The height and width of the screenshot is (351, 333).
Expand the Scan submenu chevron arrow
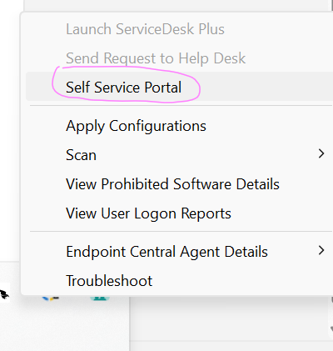click(321, 153)
